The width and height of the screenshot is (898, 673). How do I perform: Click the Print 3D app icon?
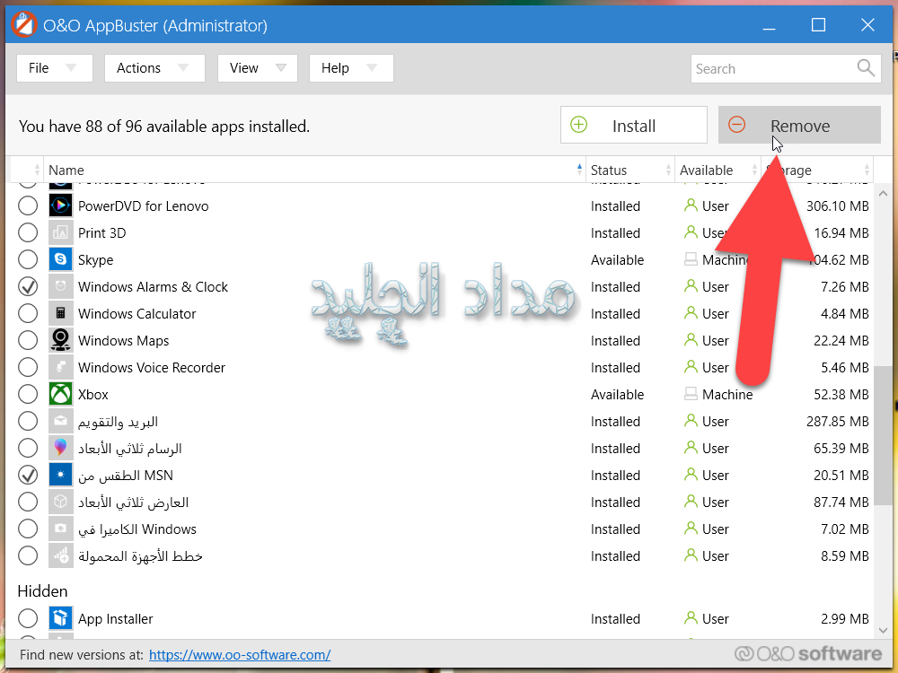coord(60,232)
